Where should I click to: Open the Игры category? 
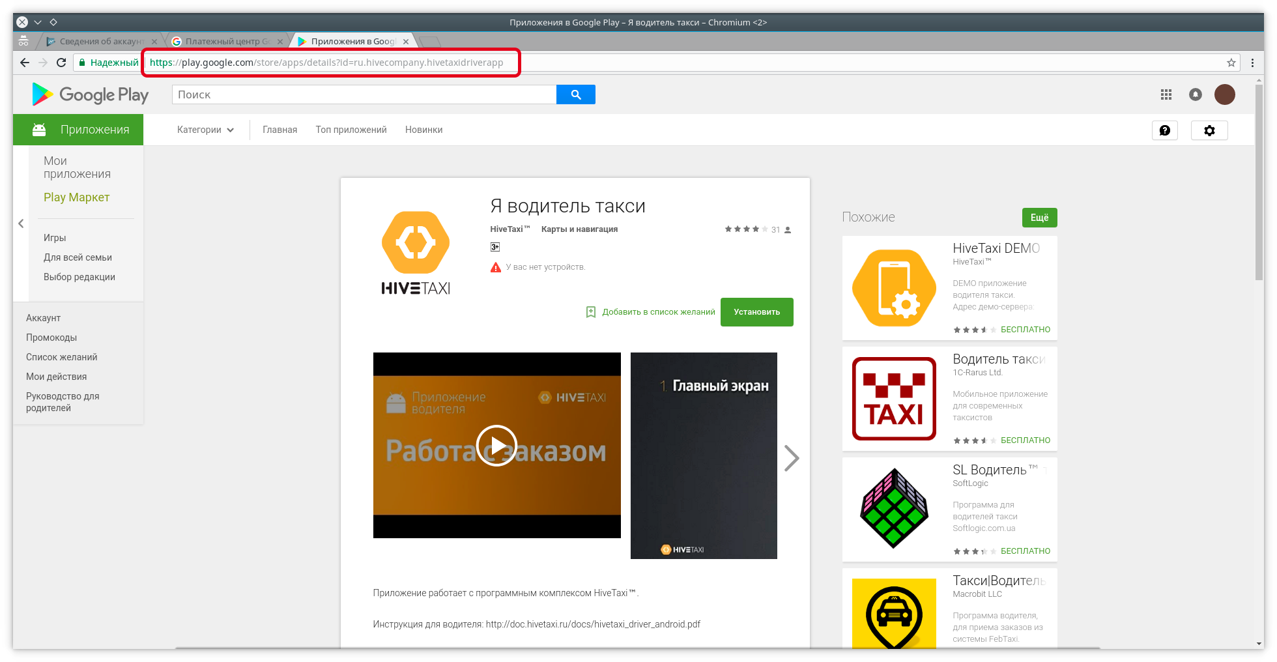pos(55,238)
